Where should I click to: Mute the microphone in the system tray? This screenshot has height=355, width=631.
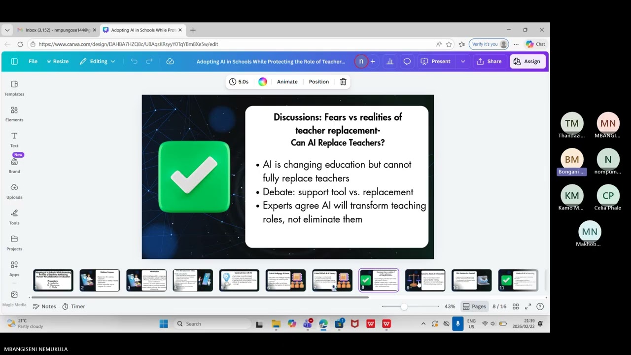[x=458, y=323]
